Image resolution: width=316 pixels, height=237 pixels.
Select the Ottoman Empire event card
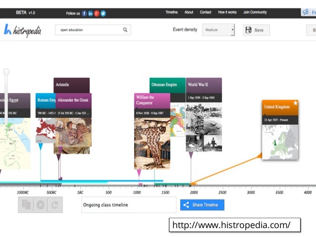click(167, 85)
